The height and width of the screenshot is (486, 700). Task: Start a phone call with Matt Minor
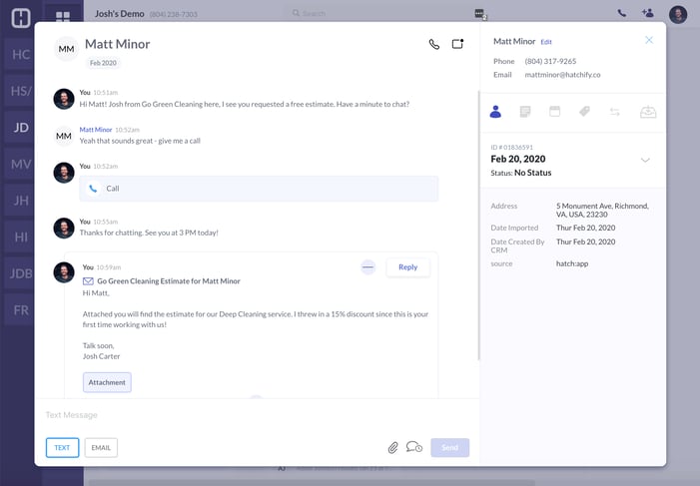point(433,45)
